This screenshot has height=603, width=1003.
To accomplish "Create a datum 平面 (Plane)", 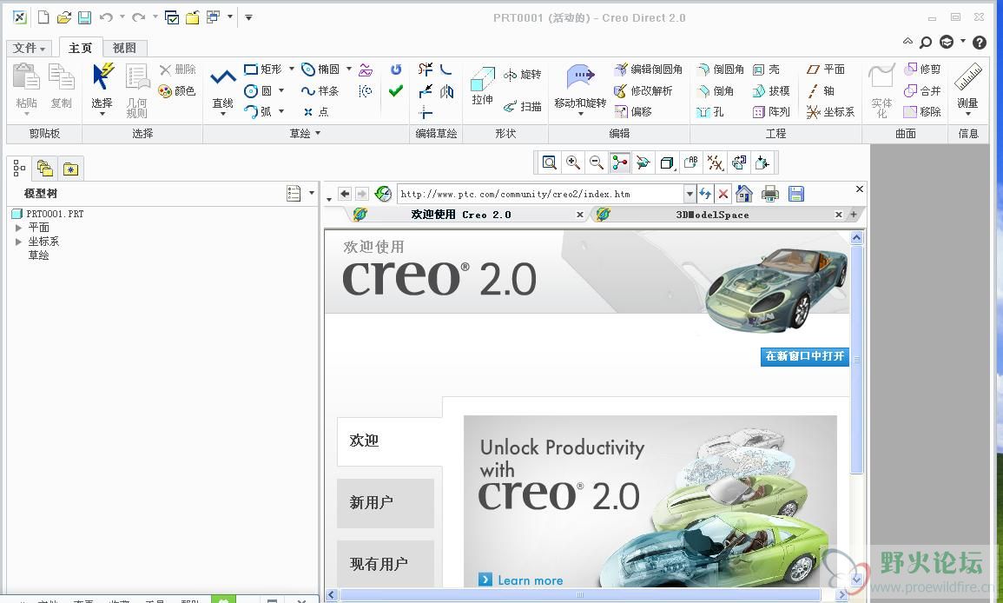I will click(826, 70).
